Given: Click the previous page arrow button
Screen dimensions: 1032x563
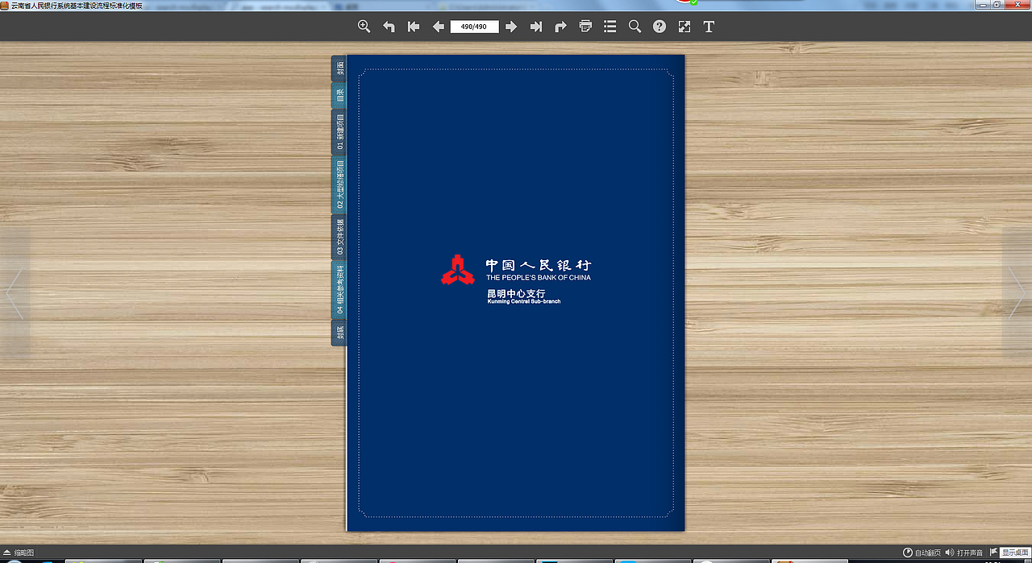Looking at the screenshot, I should pyautogui.click(x=438, y=27).
